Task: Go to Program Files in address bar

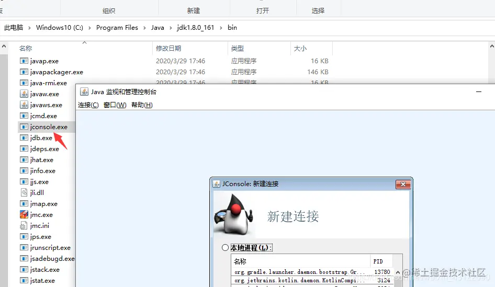Action: pos(117,27)
